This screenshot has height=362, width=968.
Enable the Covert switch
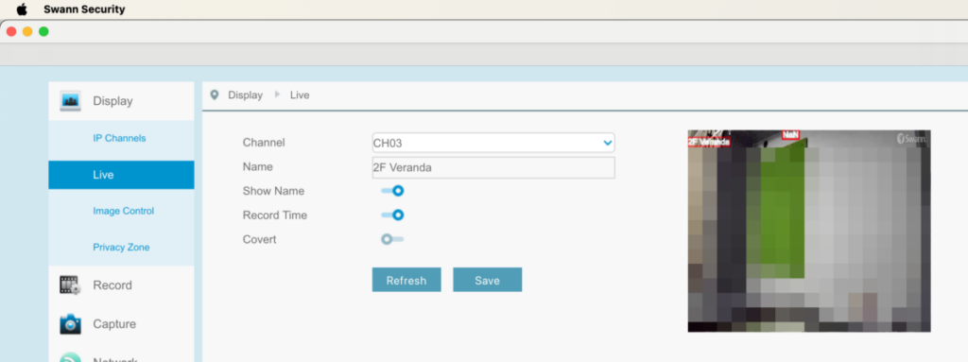click(392, 239)
